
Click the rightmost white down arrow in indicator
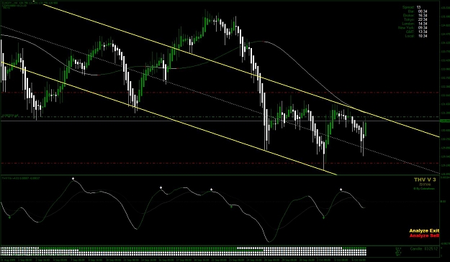341,189
